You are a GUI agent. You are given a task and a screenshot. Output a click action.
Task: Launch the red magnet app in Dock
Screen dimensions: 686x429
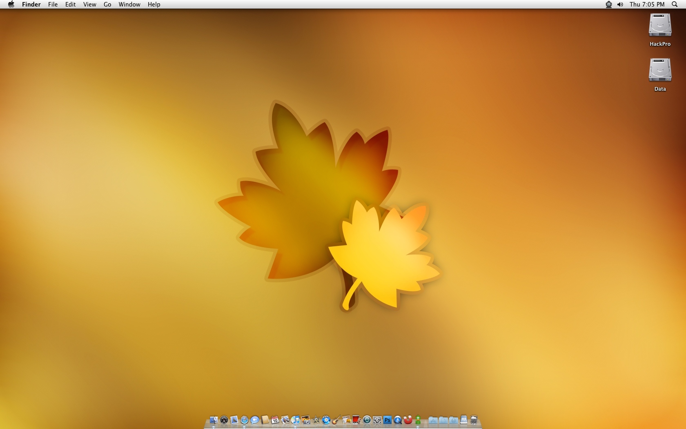tap(408, 420)
